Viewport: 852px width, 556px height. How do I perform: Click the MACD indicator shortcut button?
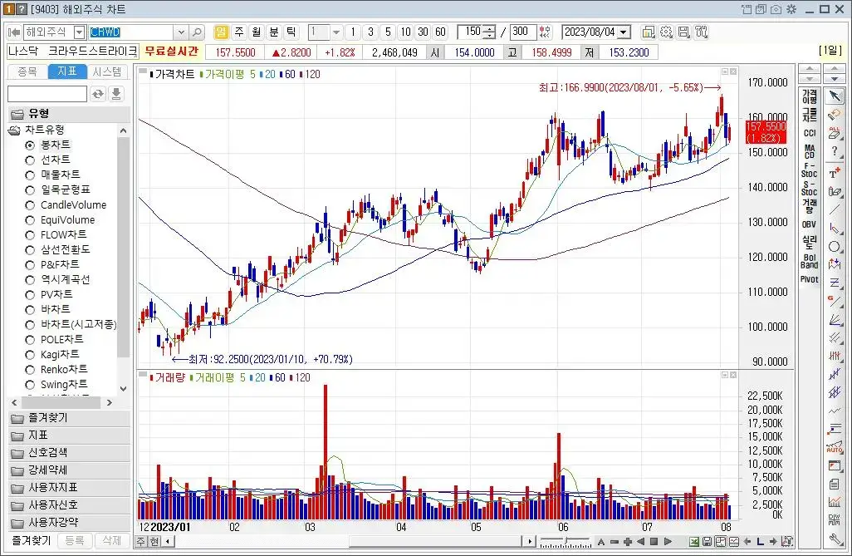809,151
